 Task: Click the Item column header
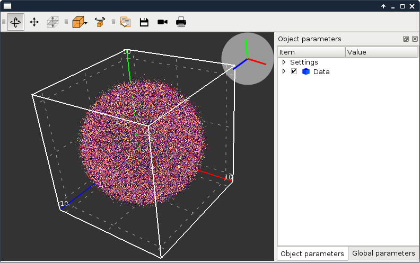311,52
